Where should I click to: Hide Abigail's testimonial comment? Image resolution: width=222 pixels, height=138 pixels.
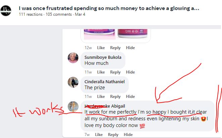(x=128, y=135)
